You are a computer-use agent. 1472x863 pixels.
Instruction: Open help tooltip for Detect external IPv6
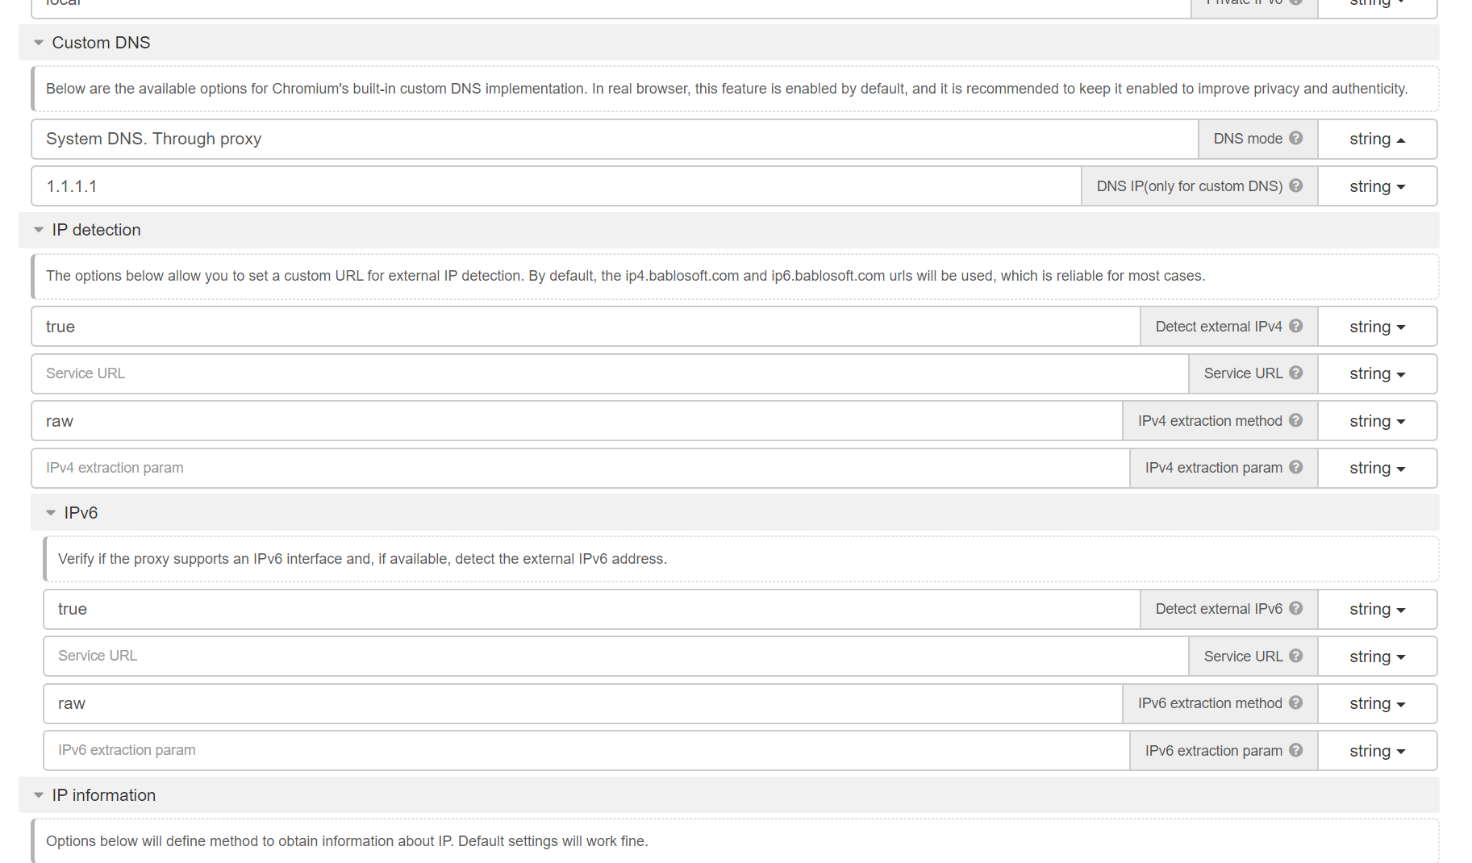1295,608
